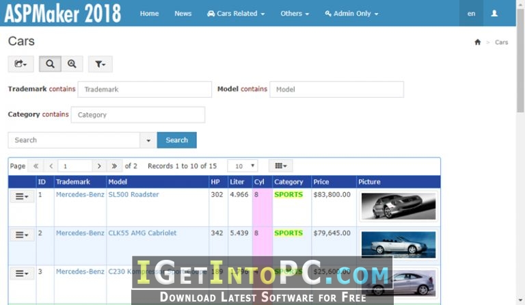Go to the last page
Image resolution: width=525 pixels, height=305 pixels.
coord(114,165)
